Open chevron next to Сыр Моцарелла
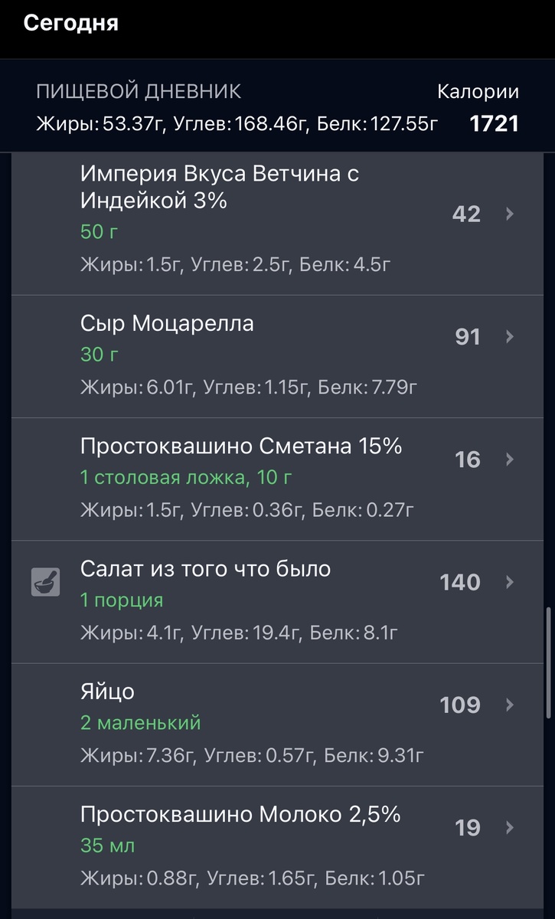This screenshot has height=919, width=555. (510, 337)
